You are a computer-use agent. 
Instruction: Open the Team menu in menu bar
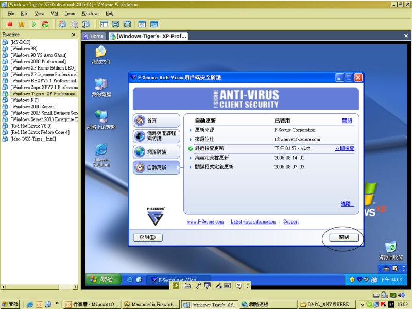point(70,13)
